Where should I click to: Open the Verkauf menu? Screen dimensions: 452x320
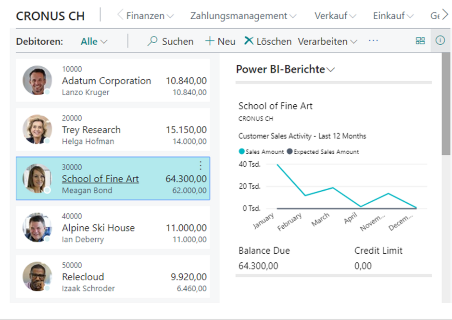pos(335,15)
